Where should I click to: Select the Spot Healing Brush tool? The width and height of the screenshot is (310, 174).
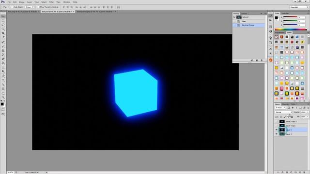coord(3,42)
